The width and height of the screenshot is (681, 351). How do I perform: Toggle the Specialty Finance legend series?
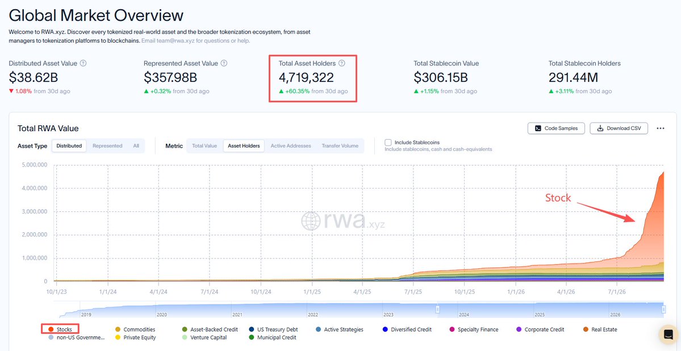474,330
